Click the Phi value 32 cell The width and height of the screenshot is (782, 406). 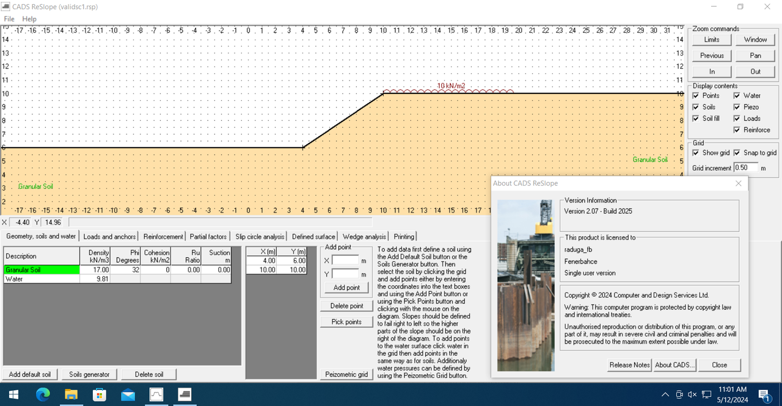[x=125, y=269]
